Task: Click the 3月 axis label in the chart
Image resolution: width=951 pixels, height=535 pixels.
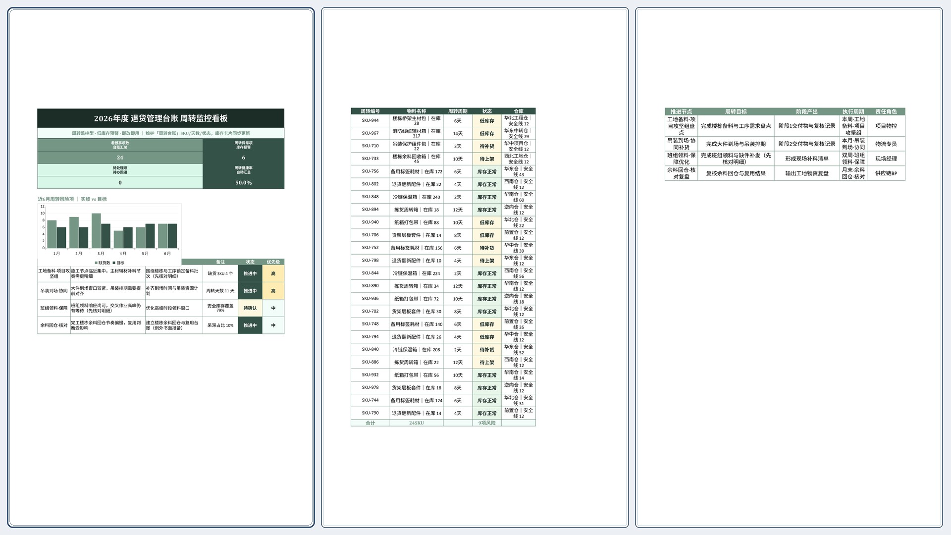Action: [x=101, y=254]
